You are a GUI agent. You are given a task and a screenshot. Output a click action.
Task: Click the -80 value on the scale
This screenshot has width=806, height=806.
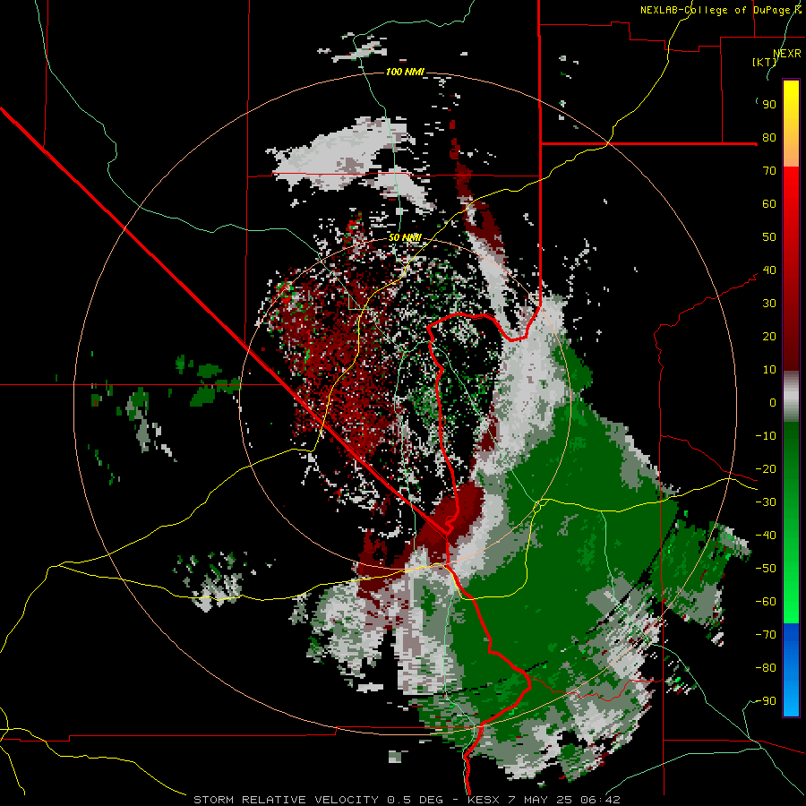click(766, 668)
